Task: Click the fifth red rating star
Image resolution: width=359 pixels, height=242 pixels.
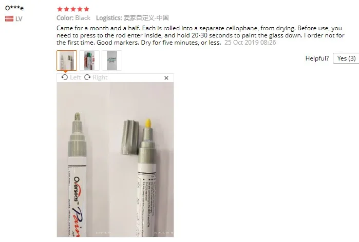Action: [x=87, y=9]
